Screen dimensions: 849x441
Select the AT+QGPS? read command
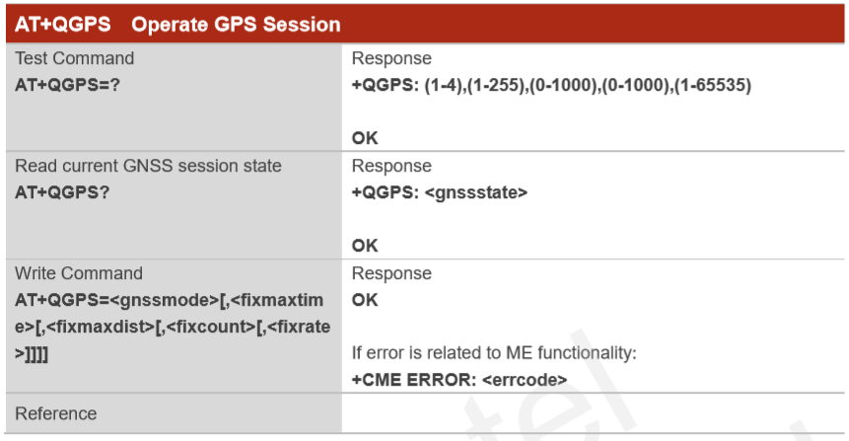pyautogui.click(x=62, y=192)
